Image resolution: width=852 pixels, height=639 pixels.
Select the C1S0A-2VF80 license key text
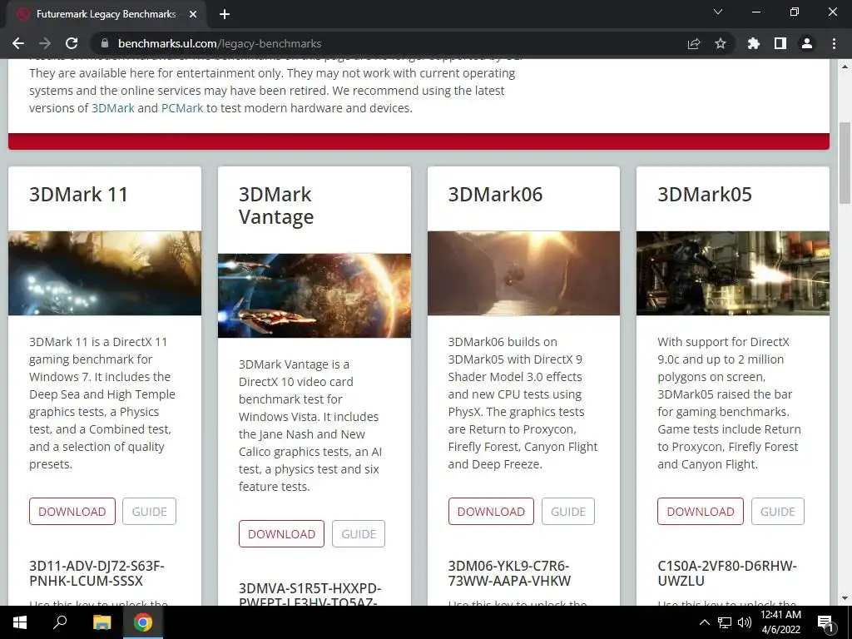tap(727, 573)
